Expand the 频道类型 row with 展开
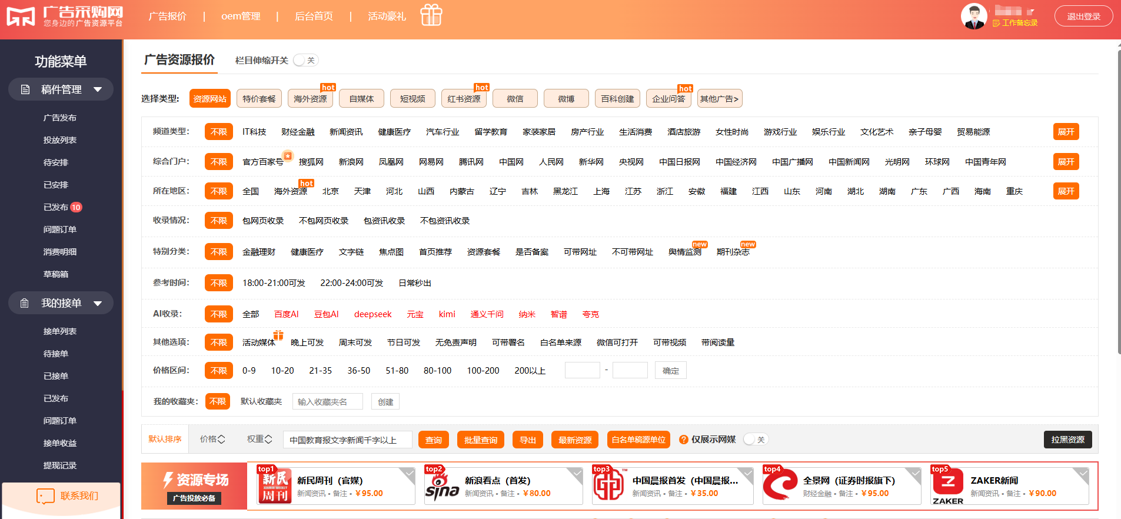The image size is (1121, 519). (1066, 132)
